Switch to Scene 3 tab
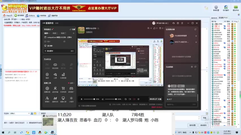This screenshot has width=241, height=135. pos(64,33)
